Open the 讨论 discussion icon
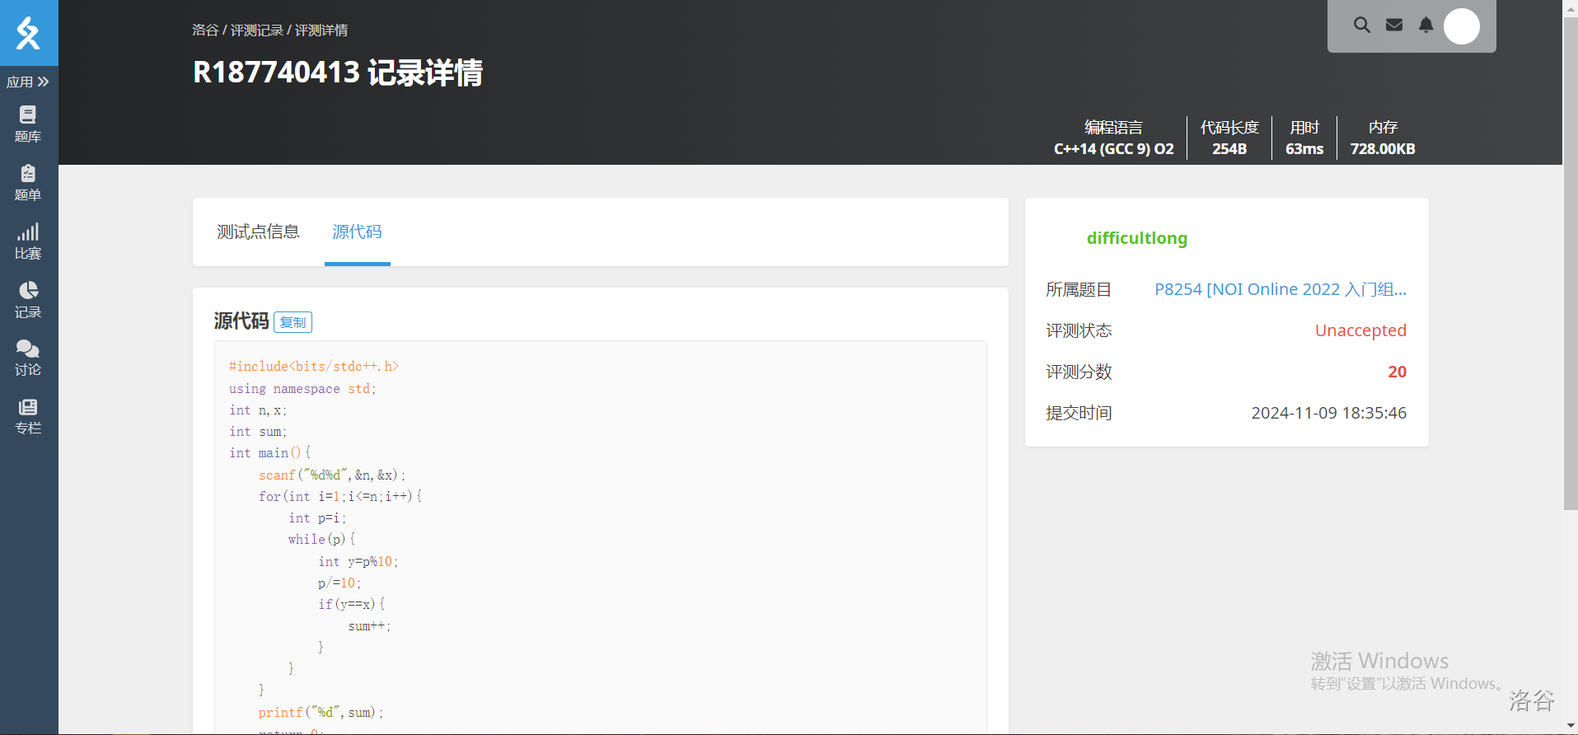Image resolution: width=1578 pixels, height=735 pixels. 28,358
